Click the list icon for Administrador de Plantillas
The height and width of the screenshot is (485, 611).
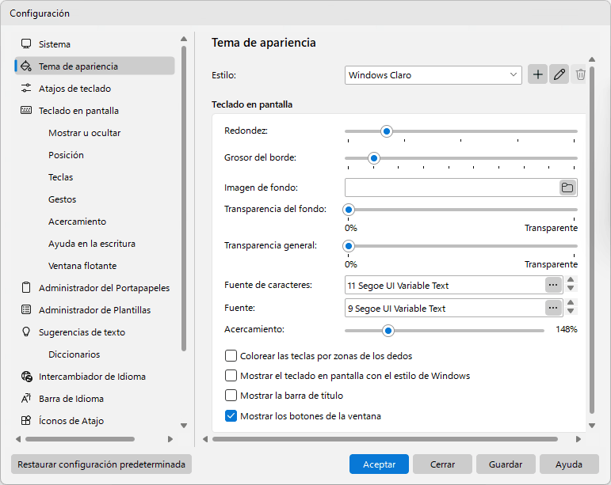tap(26, 310)
